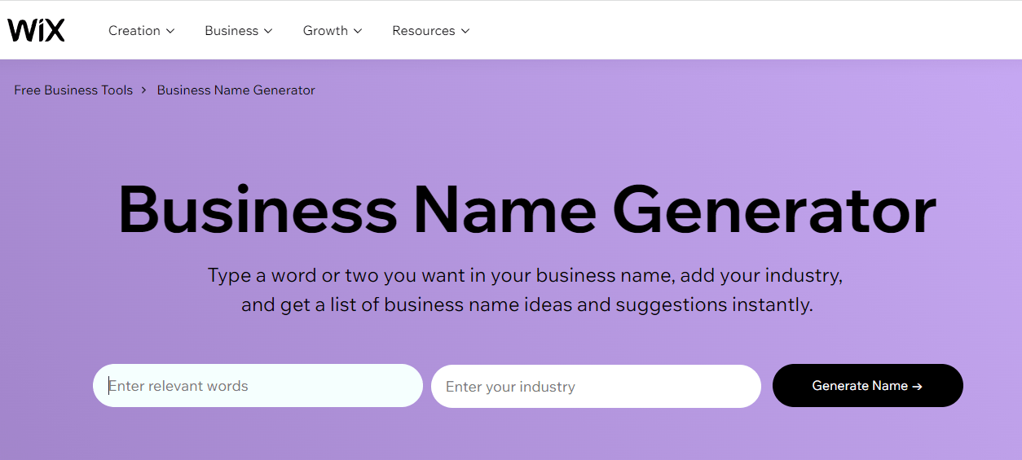Click the chevron arrow beside Creation
1022x460 pixels.
(170, 31)
